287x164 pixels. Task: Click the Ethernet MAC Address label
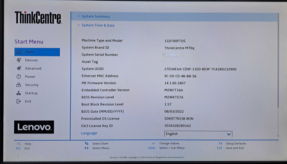(100, 76)
